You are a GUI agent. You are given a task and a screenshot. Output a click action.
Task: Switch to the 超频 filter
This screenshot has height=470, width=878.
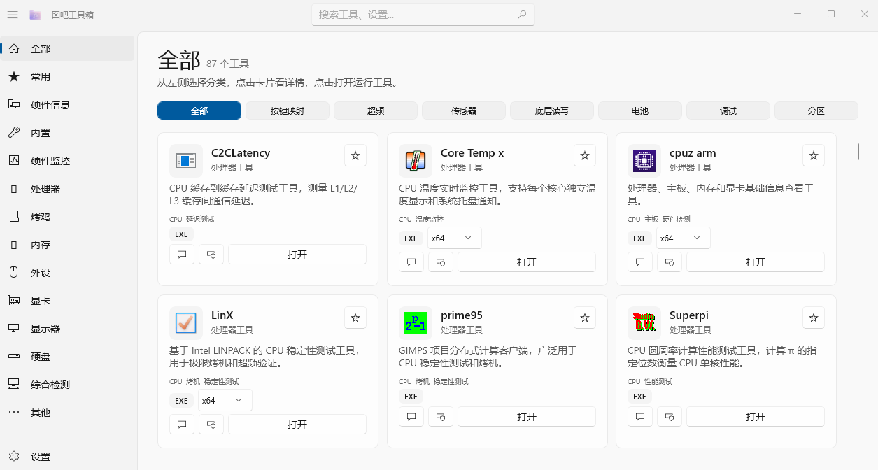pyautogui.click(x=376, y=111)
